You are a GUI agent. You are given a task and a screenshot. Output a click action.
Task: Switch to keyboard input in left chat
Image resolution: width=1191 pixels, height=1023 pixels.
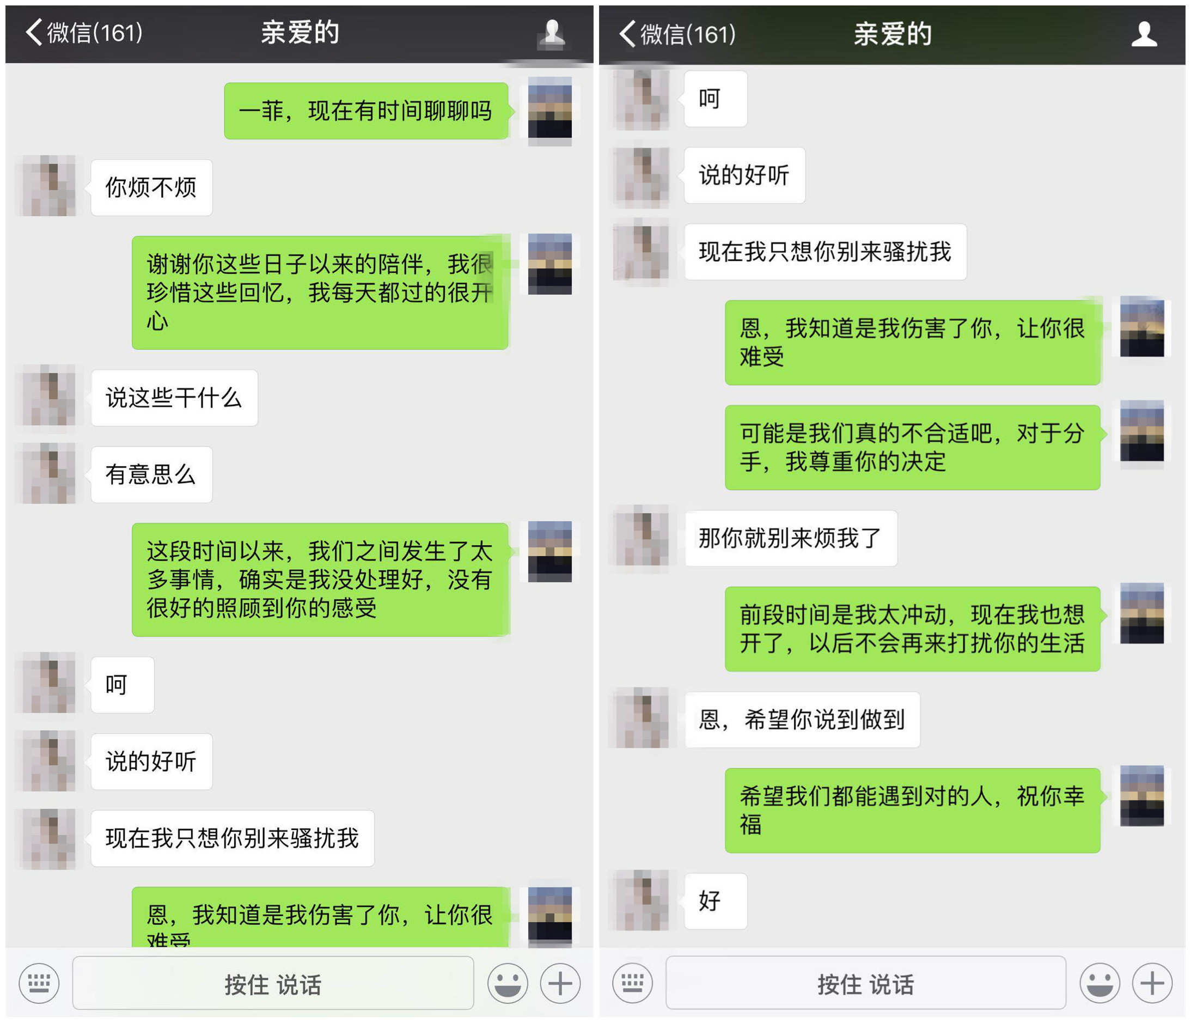[39, 983]
